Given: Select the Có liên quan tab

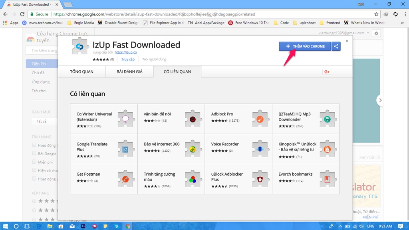Looking at the screenshot, I should coord(177,72).
